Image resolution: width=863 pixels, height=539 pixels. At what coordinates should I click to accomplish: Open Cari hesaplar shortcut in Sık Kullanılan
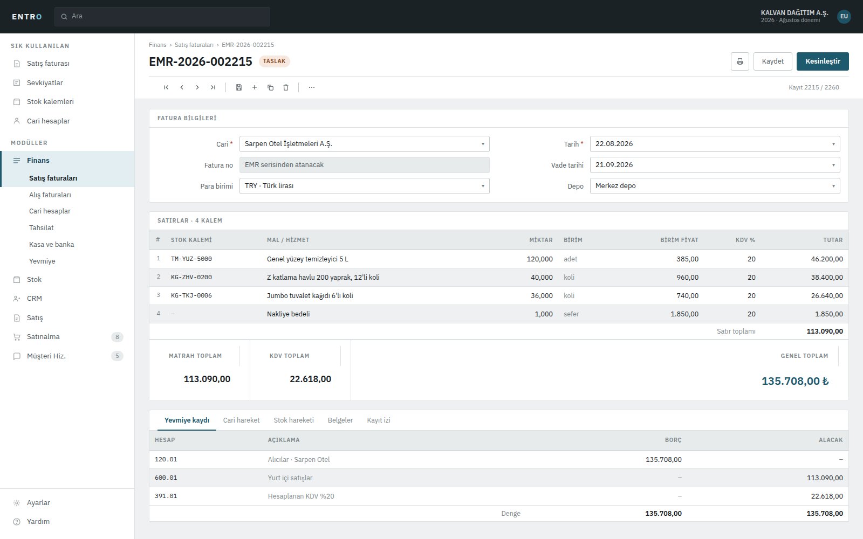tap(67, 121)
